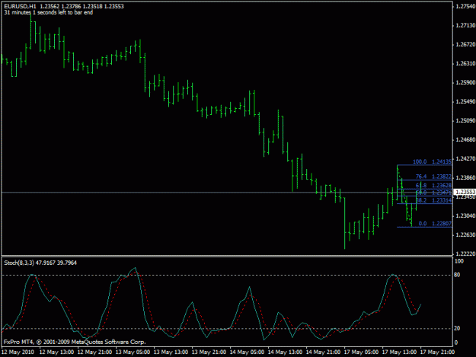Click the '17 May 05:00' time axis label

(361, 352)
